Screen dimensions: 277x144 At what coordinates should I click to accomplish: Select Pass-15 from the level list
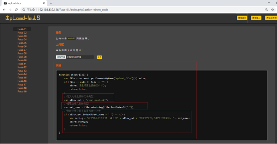point(22,78)
